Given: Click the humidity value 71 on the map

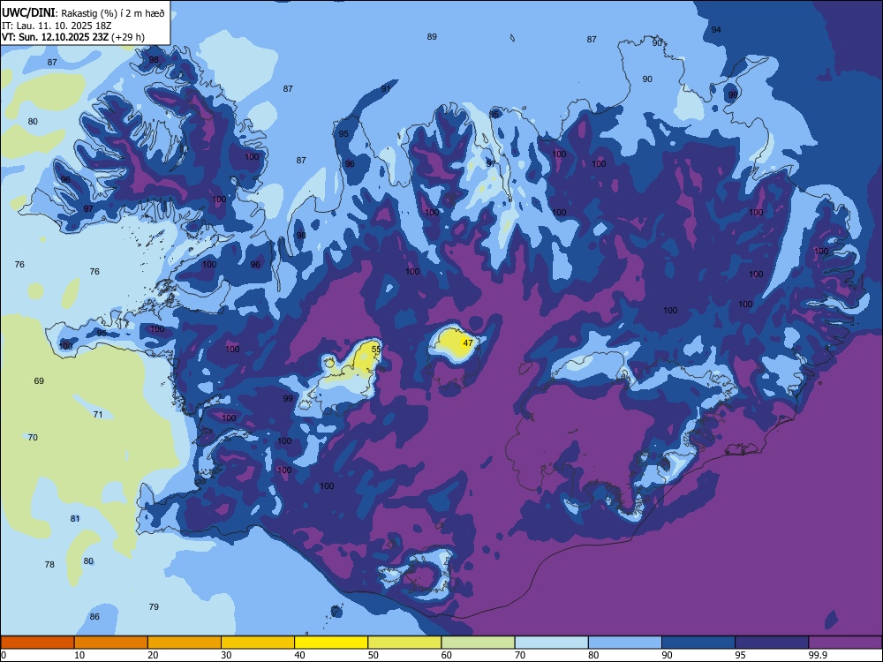Looking at the screenshot, I should click(x=98, y=414).
